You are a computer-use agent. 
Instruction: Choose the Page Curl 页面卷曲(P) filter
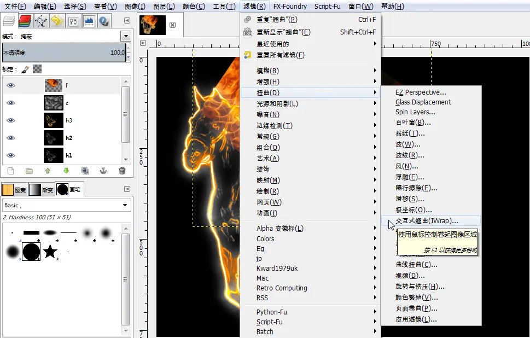[x=431, y=308]
